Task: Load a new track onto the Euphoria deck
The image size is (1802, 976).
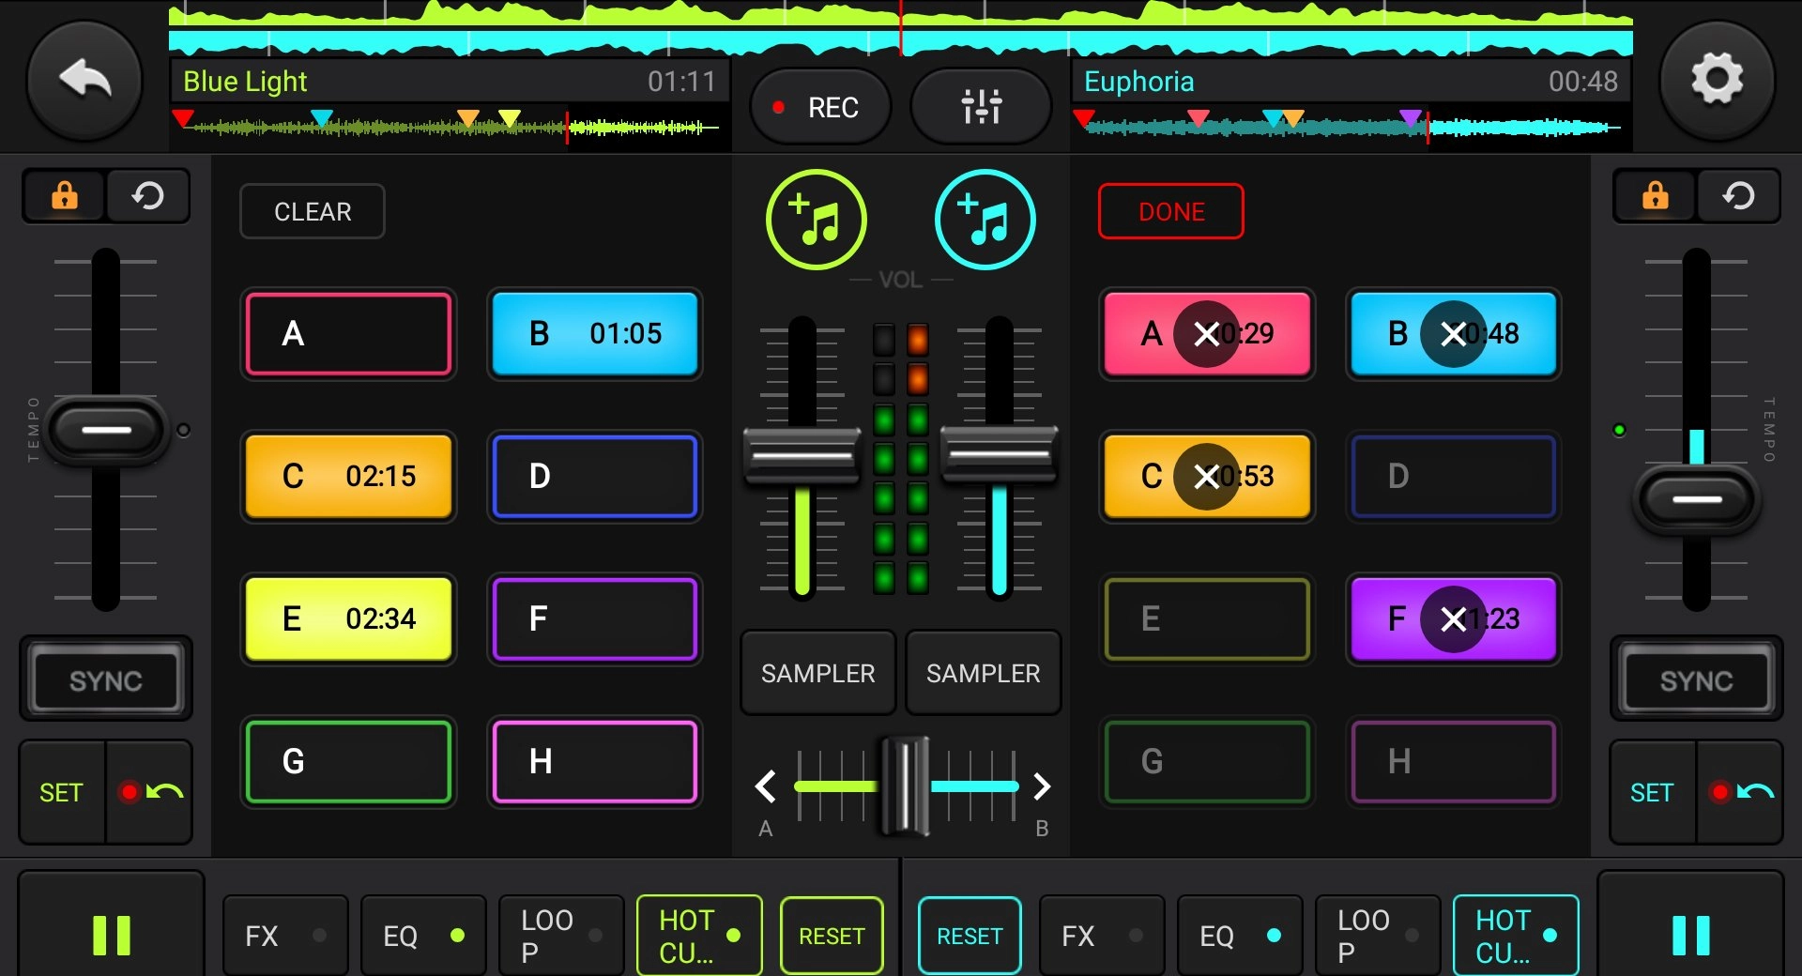Action: (x=983, y=218)
